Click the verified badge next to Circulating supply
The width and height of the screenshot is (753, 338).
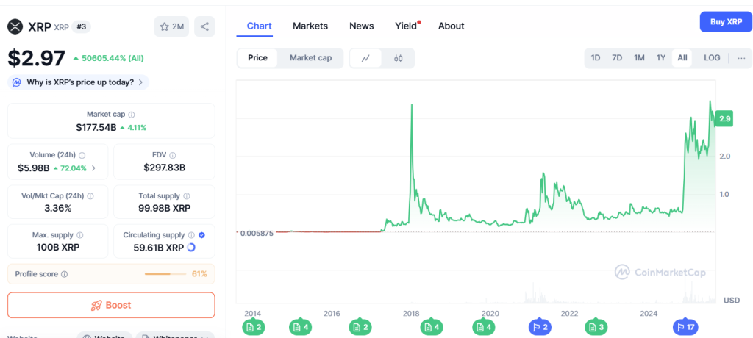coord(201,235)
